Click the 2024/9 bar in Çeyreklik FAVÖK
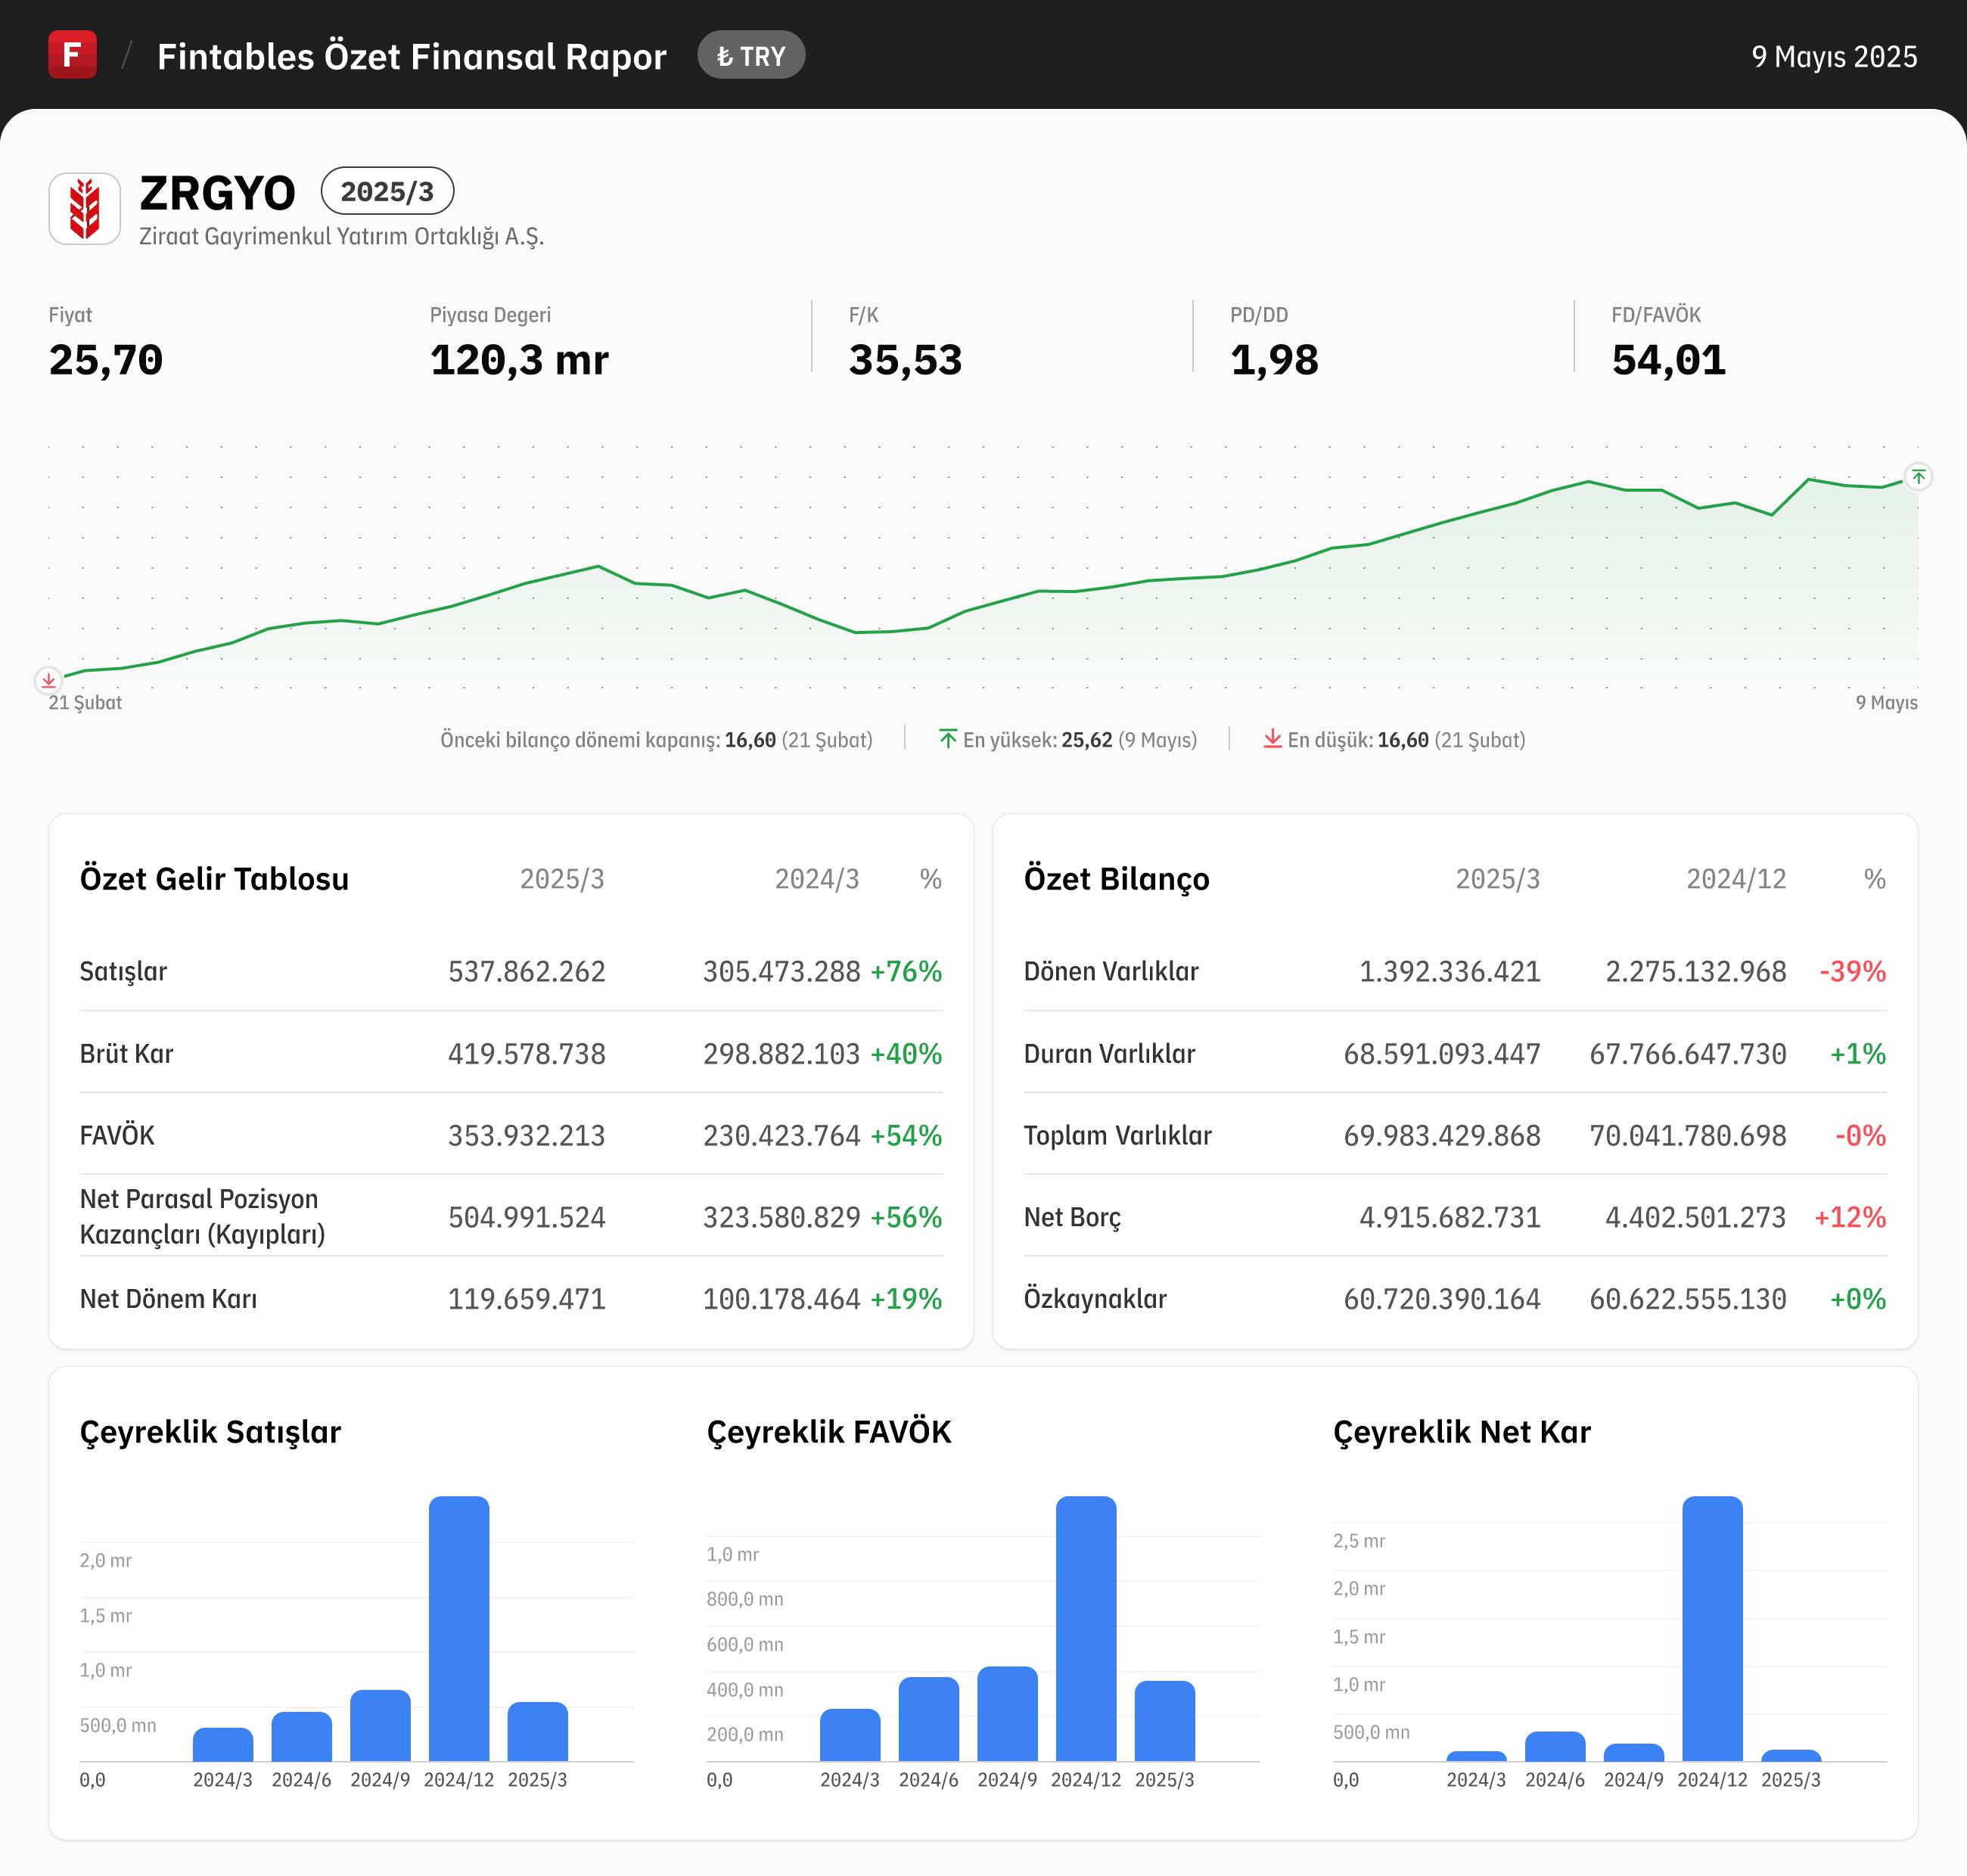Viewport: 1967px width, 1876px height. 1007,1713
